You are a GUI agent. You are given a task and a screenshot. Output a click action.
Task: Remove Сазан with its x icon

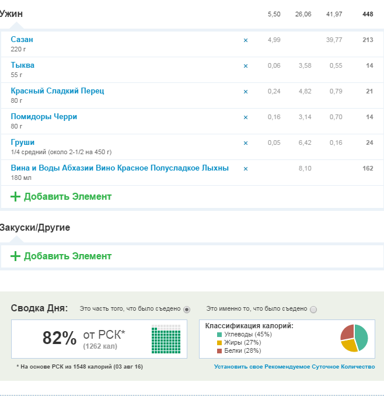[245, 40]
